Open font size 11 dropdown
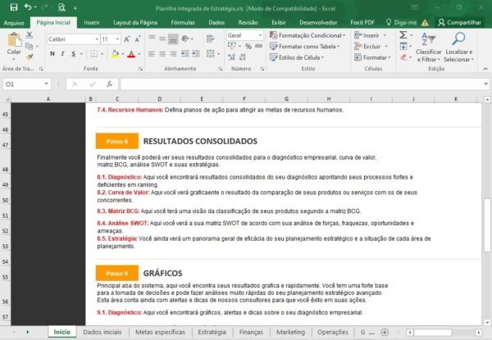The image size is (492, 340). pos(117,39)
